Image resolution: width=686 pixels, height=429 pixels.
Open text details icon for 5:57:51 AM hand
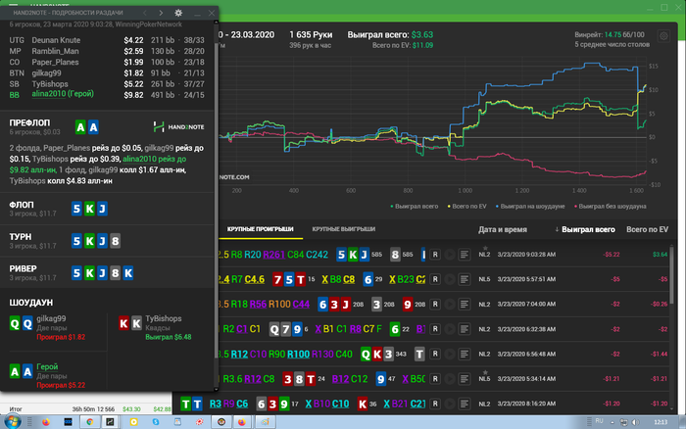pos(465,279)
